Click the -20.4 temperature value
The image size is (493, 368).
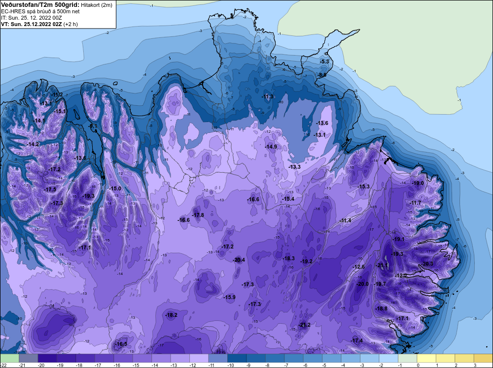click(x=239, y=260)
